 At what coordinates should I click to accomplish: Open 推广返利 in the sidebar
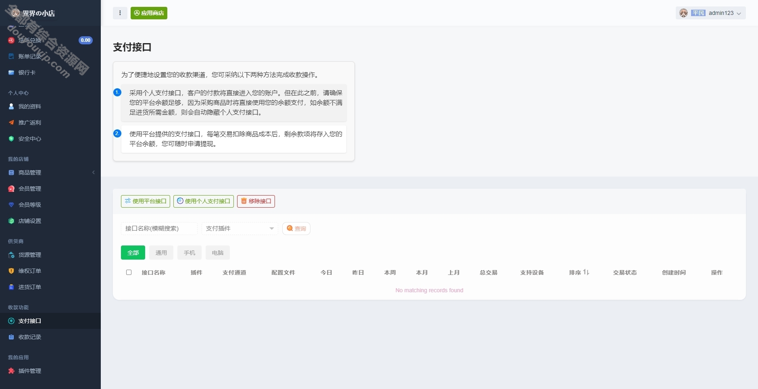point(50,123)
